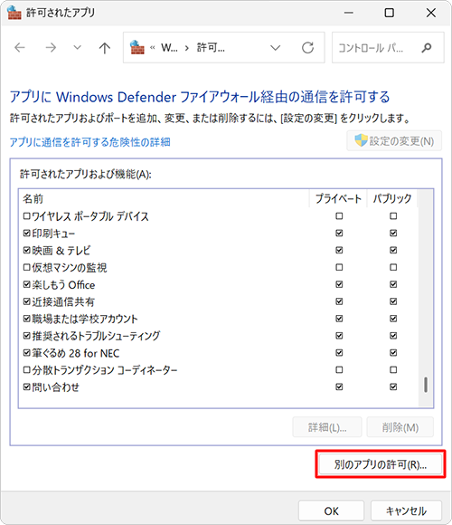
Task: Click the 削除(M) button
Action: coord(400,427)
